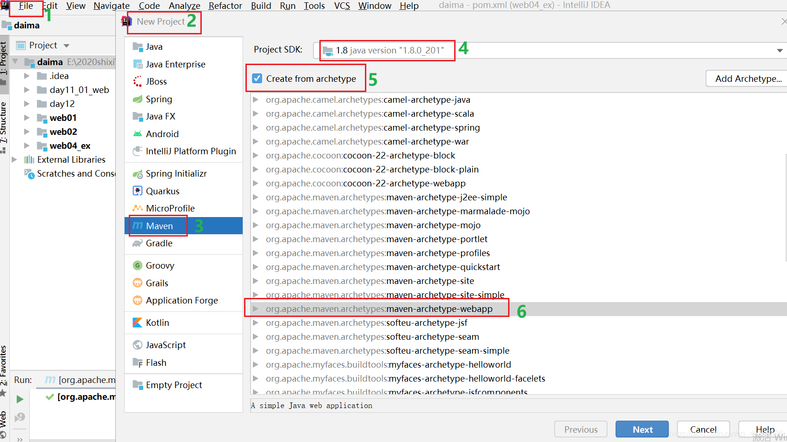Click the green Run arrow icon

pyautogui.click(x=20, y=399)
